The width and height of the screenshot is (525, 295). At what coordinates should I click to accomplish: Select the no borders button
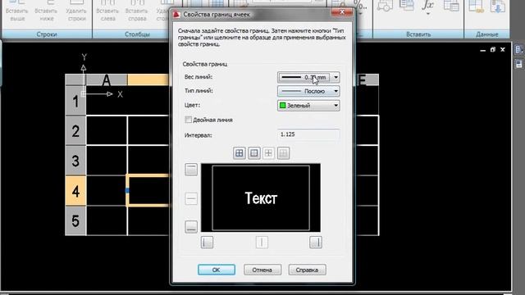click(x=283, y=153)
